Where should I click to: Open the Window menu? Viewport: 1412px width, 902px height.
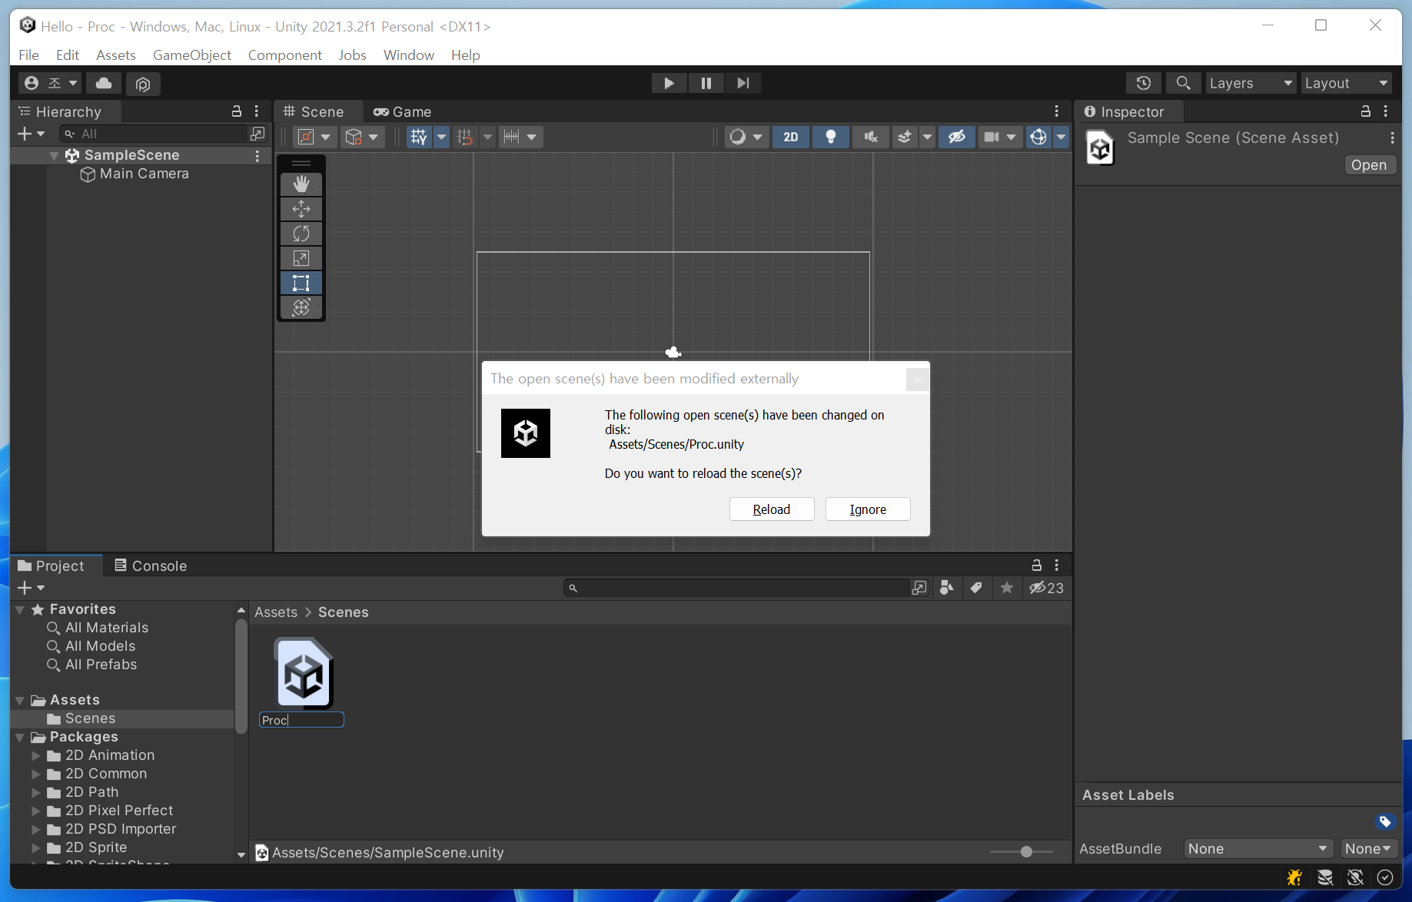(409, 55)
